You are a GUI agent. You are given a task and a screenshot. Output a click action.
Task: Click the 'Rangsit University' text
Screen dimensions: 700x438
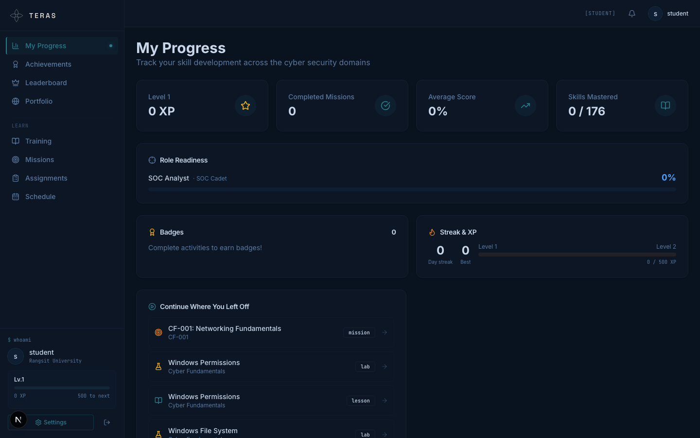55,361
